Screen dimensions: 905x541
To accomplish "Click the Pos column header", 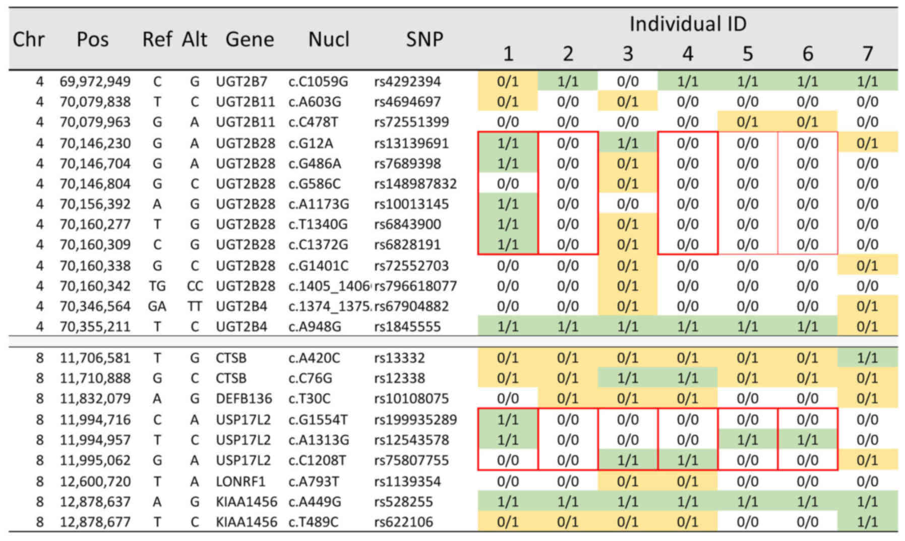I will tap(92, 39).
